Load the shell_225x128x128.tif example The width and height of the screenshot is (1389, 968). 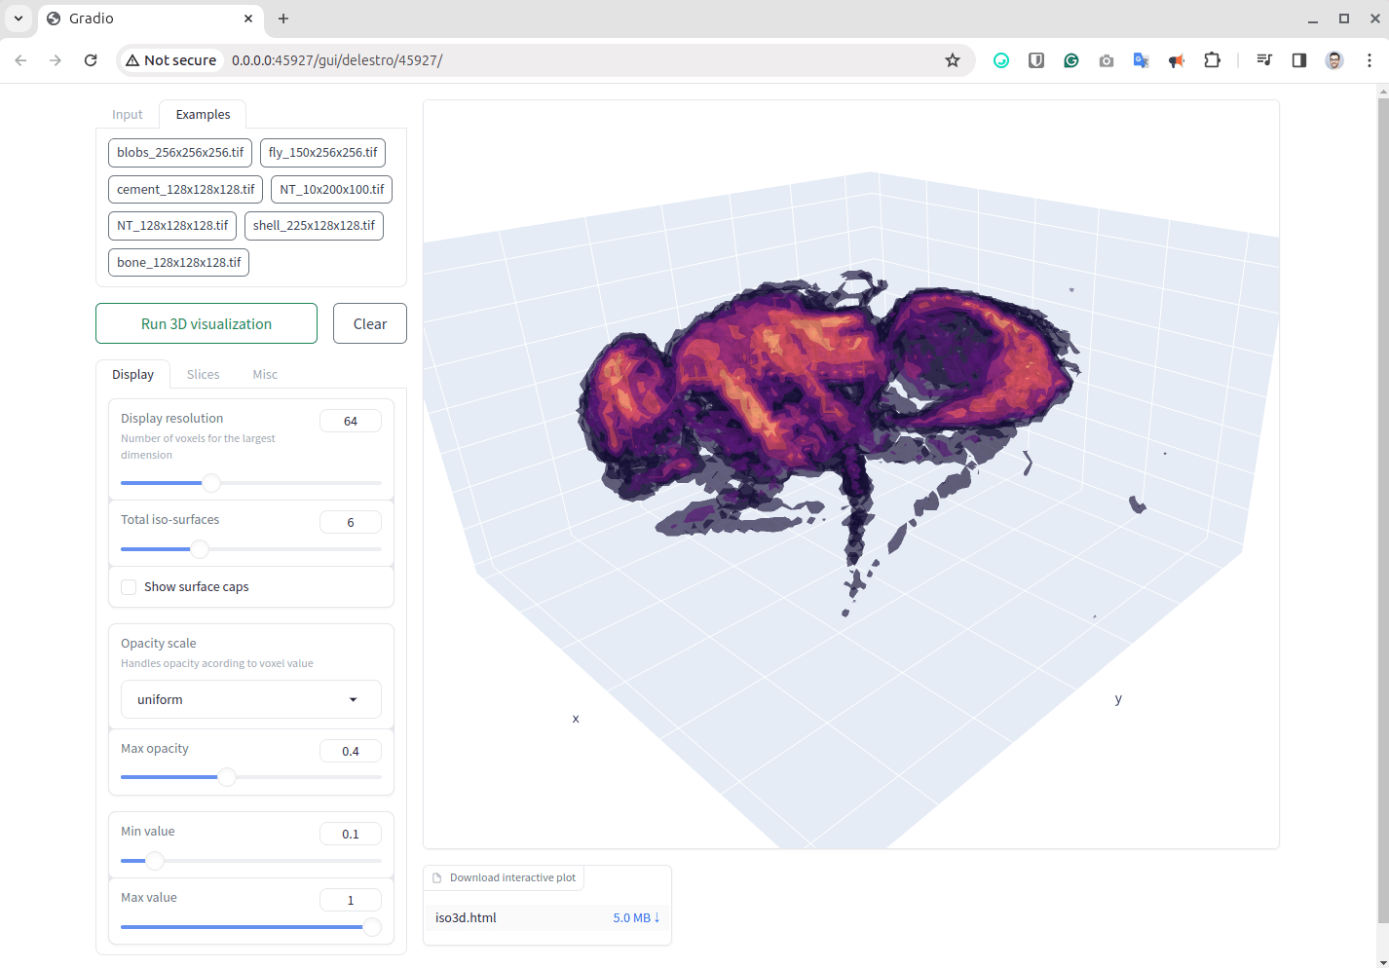pos(314,226)
